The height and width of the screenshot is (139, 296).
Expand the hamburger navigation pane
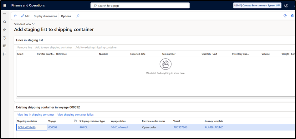click(4, 14)
